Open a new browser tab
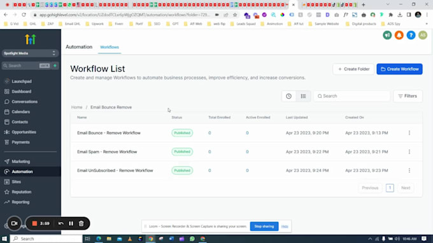Screen dimensions: 433x243 tap(364, 4)
